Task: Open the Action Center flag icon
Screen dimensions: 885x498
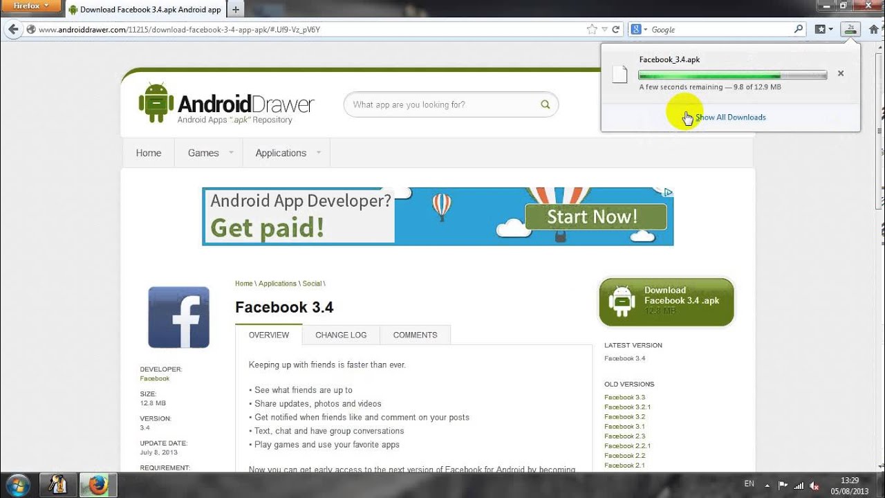Action: (783, 485)
